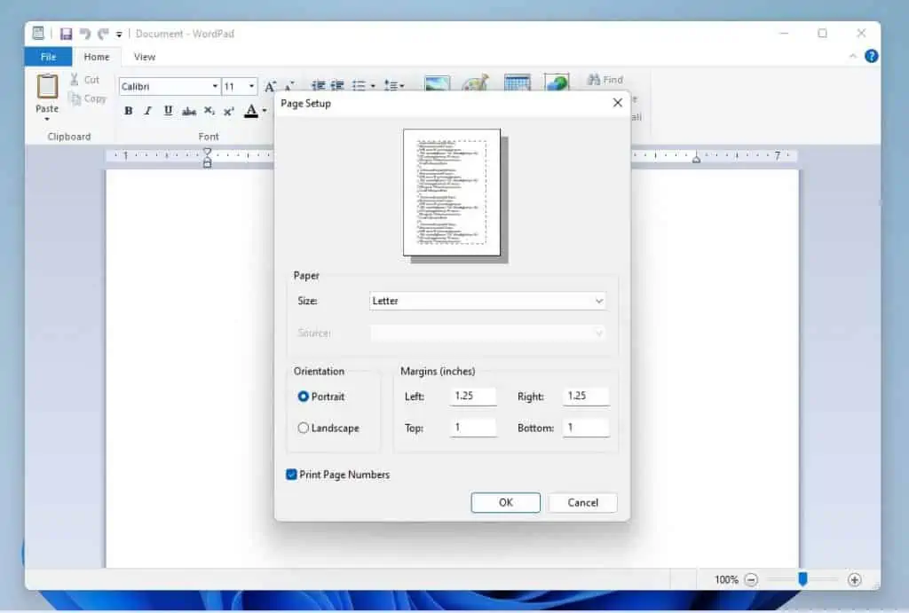Open the font size dropdown
The width and height of the screenshot is (909, 613).
tap(249, 86)
